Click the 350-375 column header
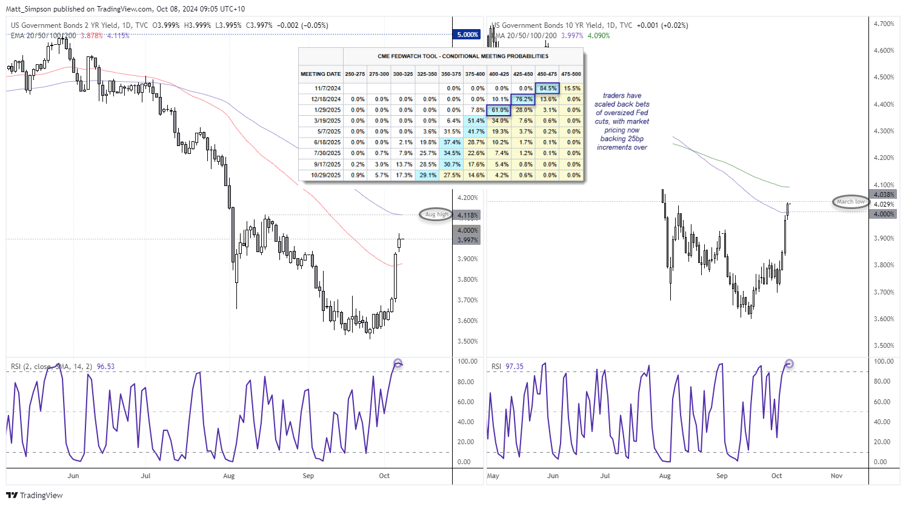Screen dimensions: 906x506 pyautogui.click(x=451, y=74)
